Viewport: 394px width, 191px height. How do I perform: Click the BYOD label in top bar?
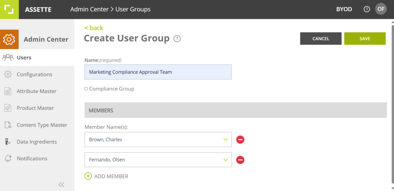coord(344,9)
